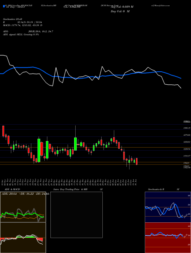
Task: Select the 'Stochastics: 23.43' reading
Action: pyautogui.click(x=12, y=19)
